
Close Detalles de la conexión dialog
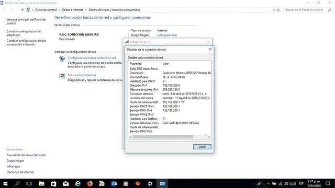210,50
